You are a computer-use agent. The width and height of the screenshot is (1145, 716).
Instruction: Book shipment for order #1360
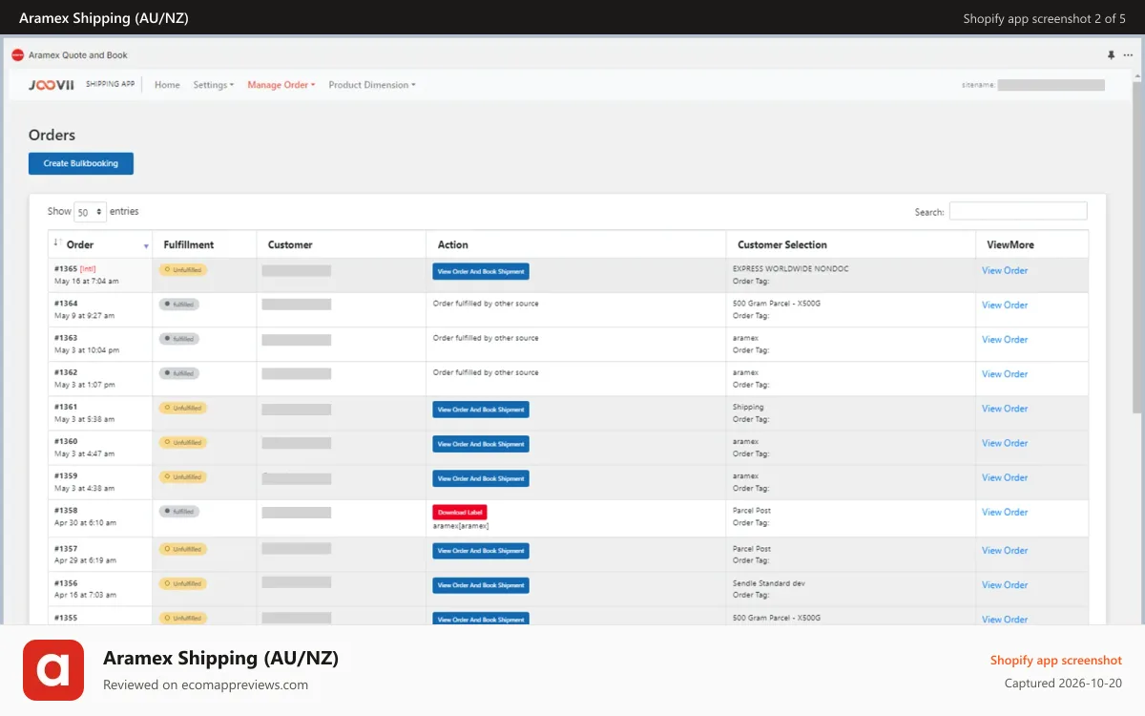tap(481, 444)
